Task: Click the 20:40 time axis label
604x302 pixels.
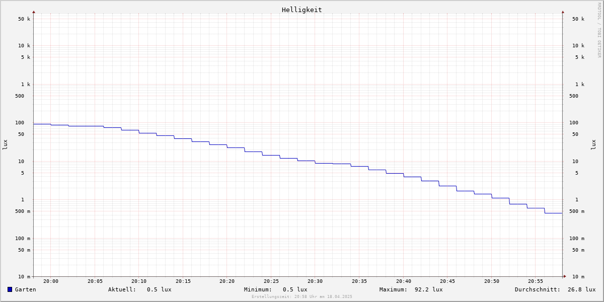Action: pos(404,281)
